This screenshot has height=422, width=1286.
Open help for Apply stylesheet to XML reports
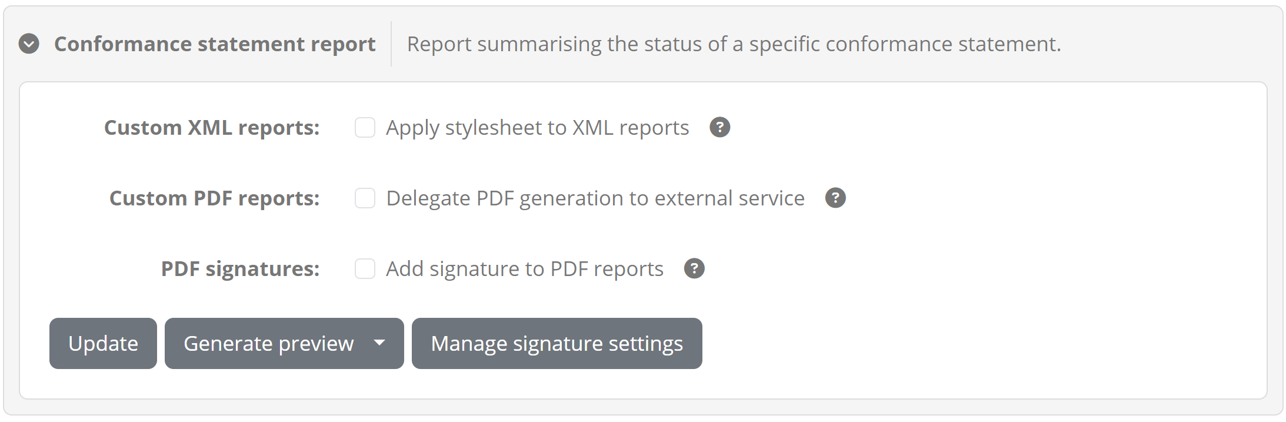point(719,127)
